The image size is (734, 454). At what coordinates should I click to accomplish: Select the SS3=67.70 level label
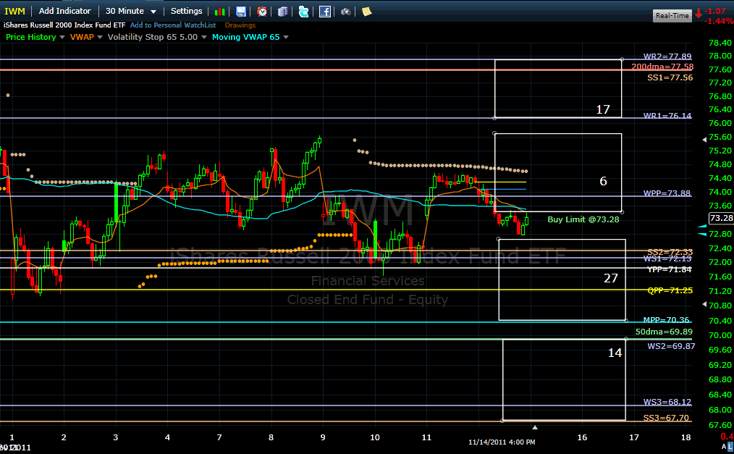click(666, 418)
